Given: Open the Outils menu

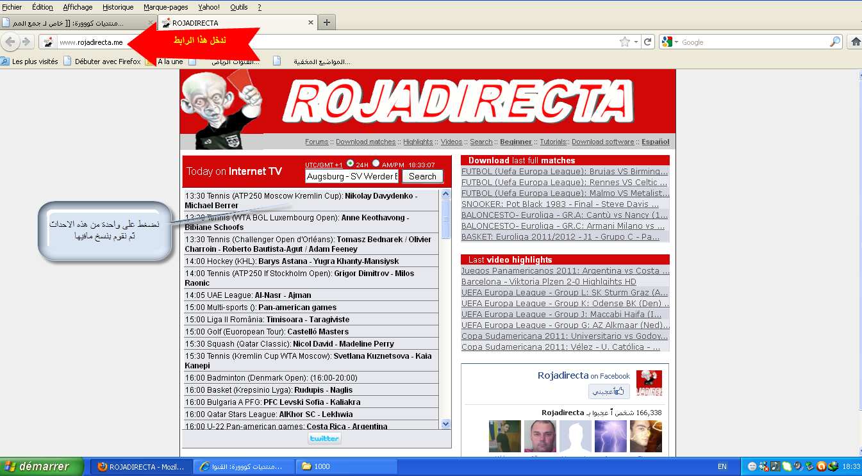Looking at the screenshot, I should coord(238,7).
